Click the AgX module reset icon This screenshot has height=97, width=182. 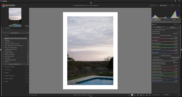177,24
